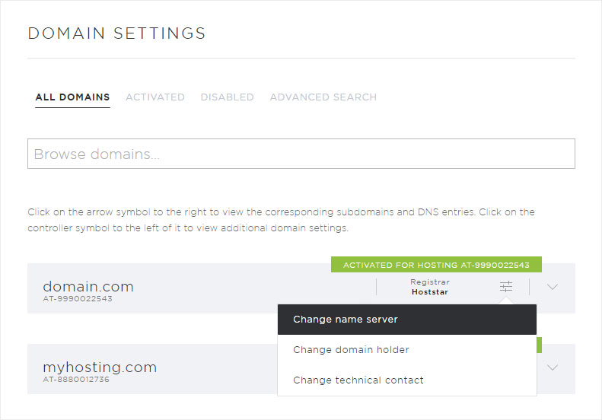Click into the Browse domains search field
Viewport: 602px width, 420px height.
tap(301, 154)
